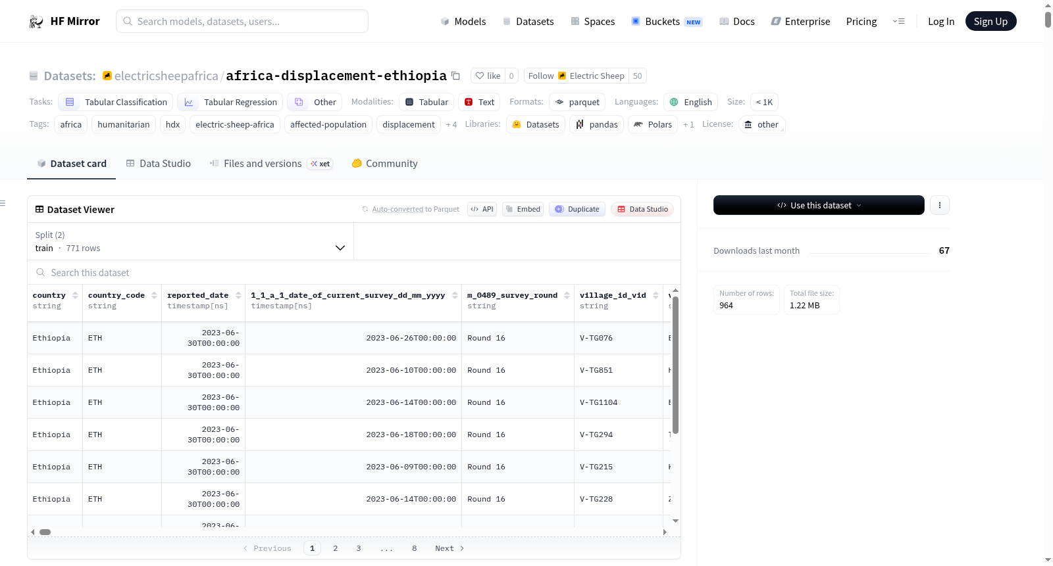Focus the Search this dataset field
Screen dimensions: 1053x566
click(354, 272)
